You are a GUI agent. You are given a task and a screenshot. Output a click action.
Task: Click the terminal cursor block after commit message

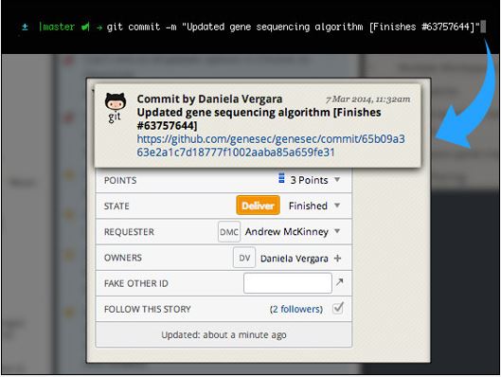pos(483,27)
